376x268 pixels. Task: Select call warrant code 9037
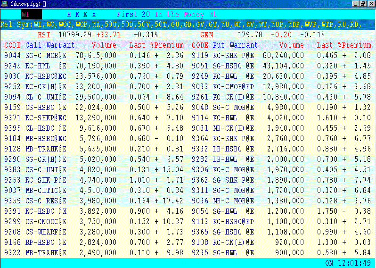tap(12, 191)
